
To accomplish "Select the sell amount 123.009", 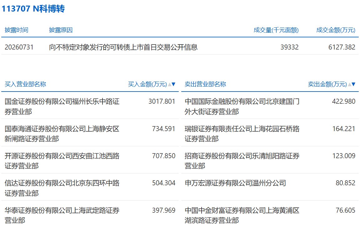I will (x=344, y=156).
